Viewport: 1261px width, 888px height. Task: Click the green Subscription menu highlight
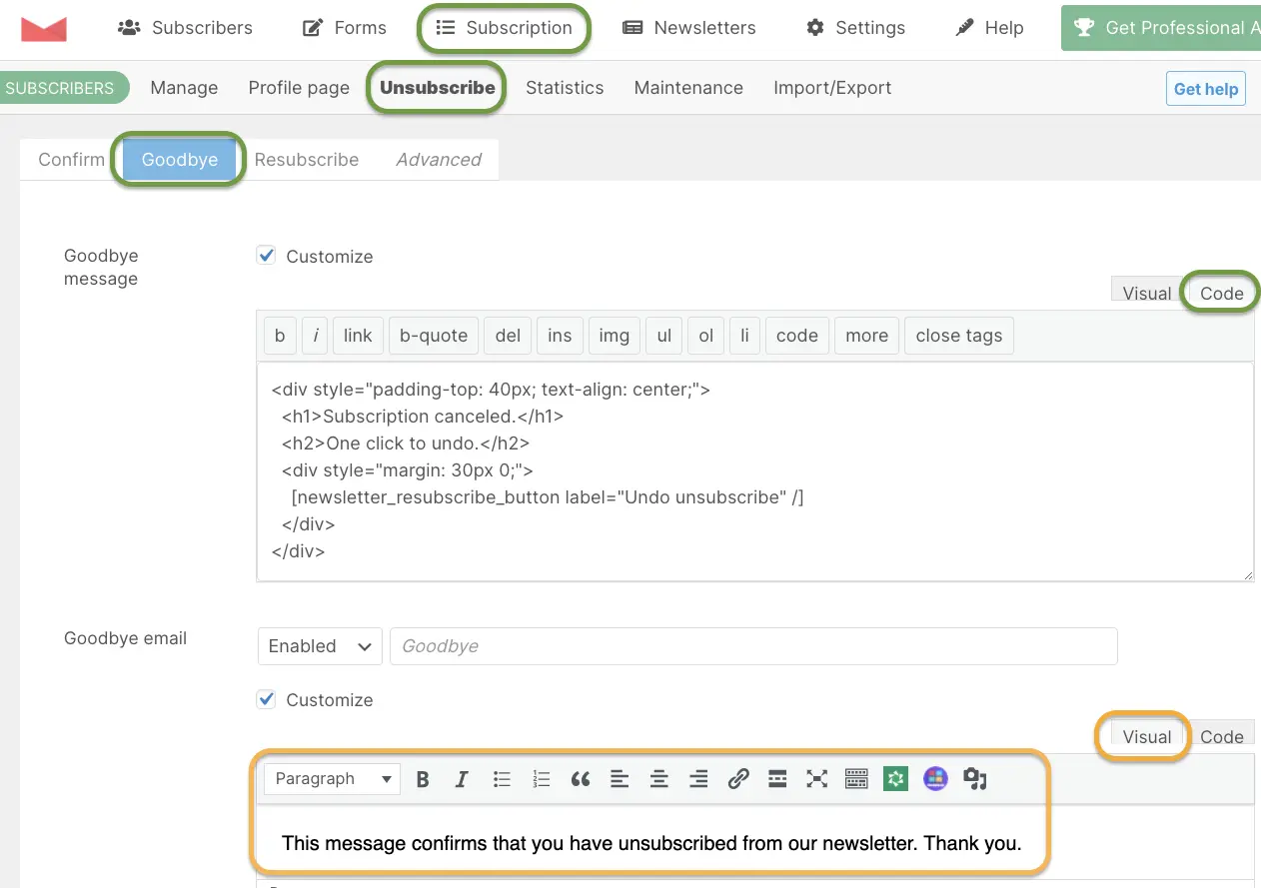pos(504,28)
